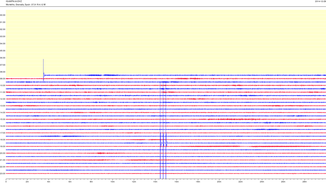
Task: Click the 4m axis tick label
Action: coord(49,182)
